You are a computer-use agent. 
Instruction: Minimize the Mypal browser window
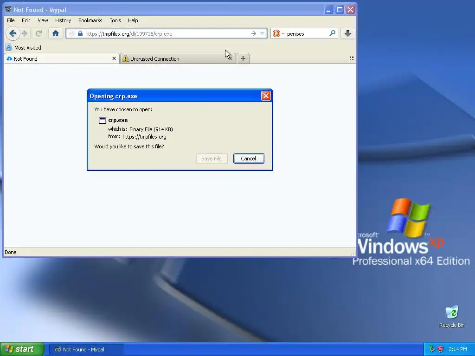[x=329, y=10]
